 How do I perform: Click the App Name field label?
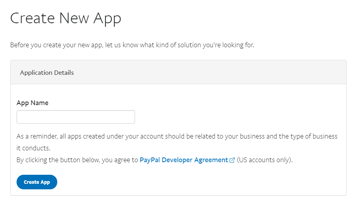tap(32, 103)
